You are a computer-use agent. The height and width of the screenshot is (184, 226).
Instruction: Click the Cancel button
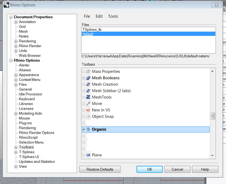point(177,169)
